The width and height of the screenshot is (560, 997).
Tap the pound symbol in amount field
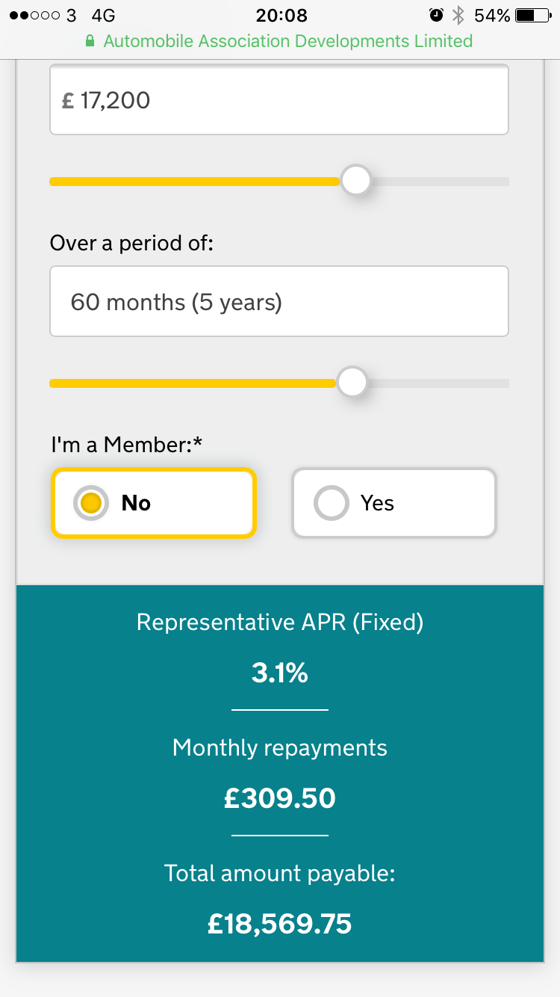68,101
